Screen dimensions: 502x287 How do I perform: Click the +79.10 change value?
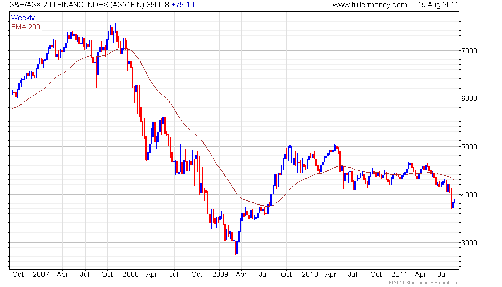(182, 5)
